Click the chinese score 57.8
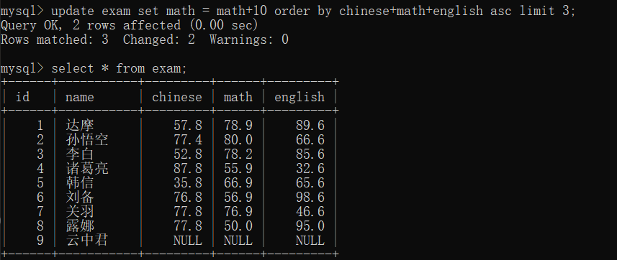Viewport: 617px width, 260px height. pos(188,126)
